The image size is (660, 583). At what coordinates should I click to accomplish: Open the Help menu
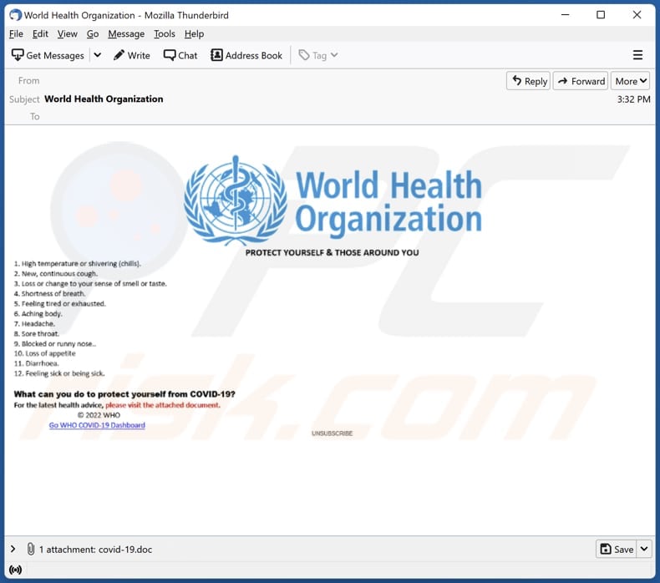pyautogui.click(x=194, y=33)
